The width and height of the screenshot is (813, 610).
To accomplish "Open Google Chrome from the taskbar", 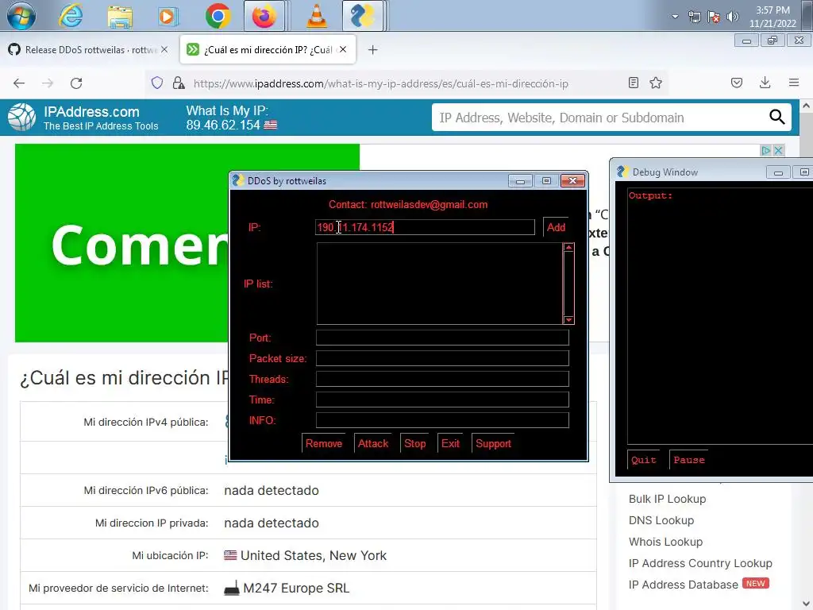I will tap(218, 16).
